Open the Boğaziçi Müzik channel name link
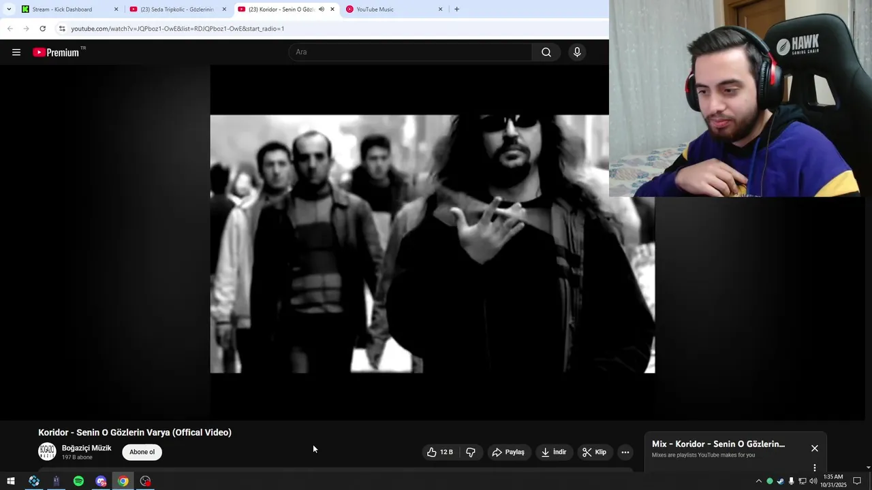 pyautogui.click(x=87, y=448)
